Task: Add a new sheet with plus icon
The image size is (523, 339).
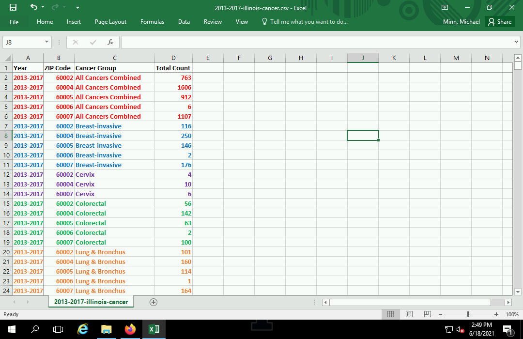Action: (154, 302)
